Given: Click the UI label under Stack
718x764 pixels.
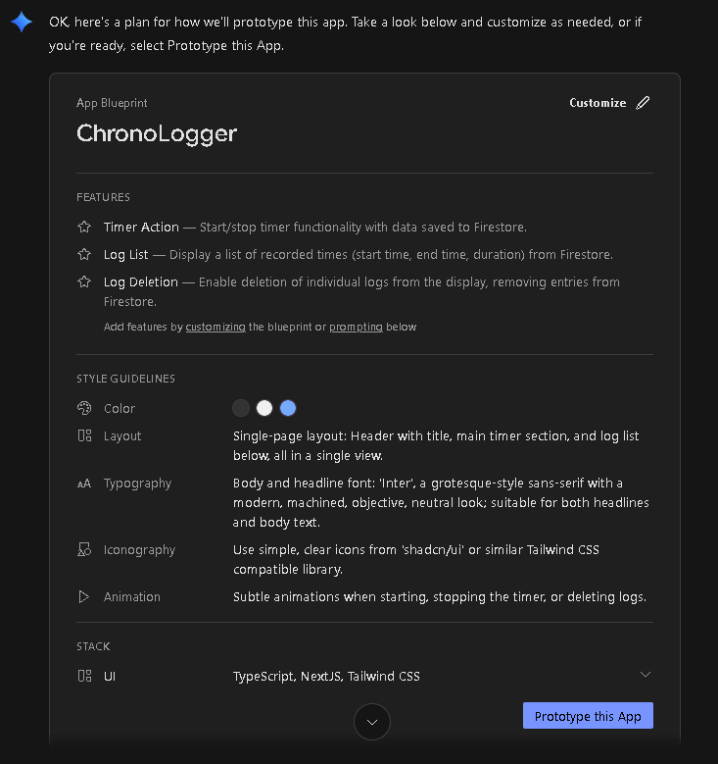Looking at the screenshot, I should (x=110, y=677).
